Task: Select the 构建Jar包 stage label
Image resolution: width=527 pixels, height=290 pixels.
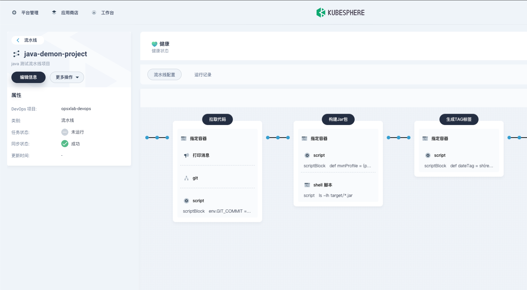Action: click(338, 119)
